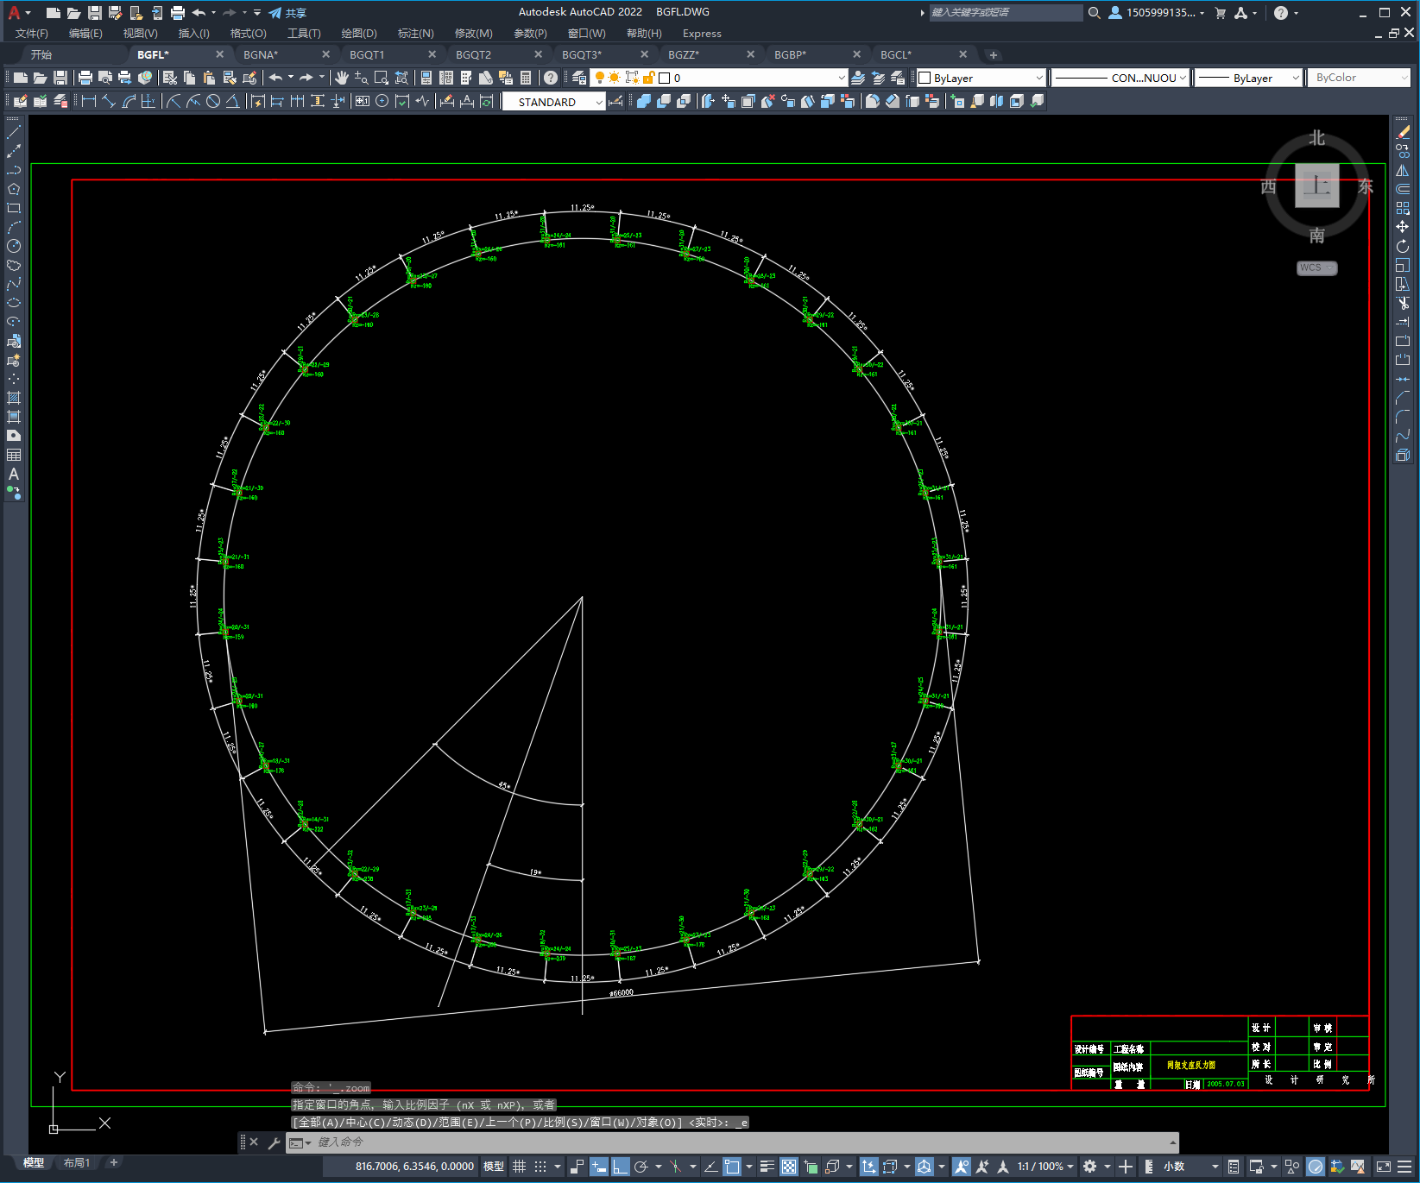This screenshot has height=1183, width=1420.
Task: Click the search magnifier icon
Action: (1094, 13)
